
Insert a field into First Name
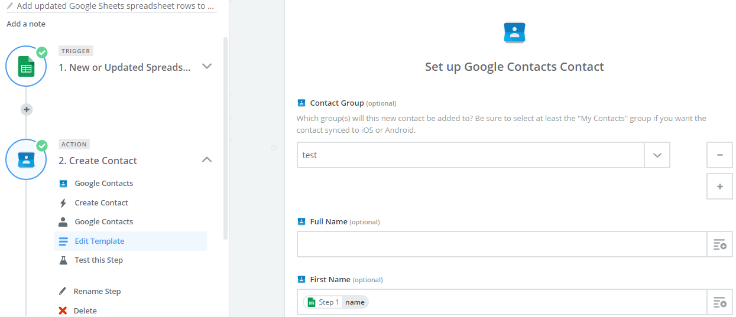[719, 302]
